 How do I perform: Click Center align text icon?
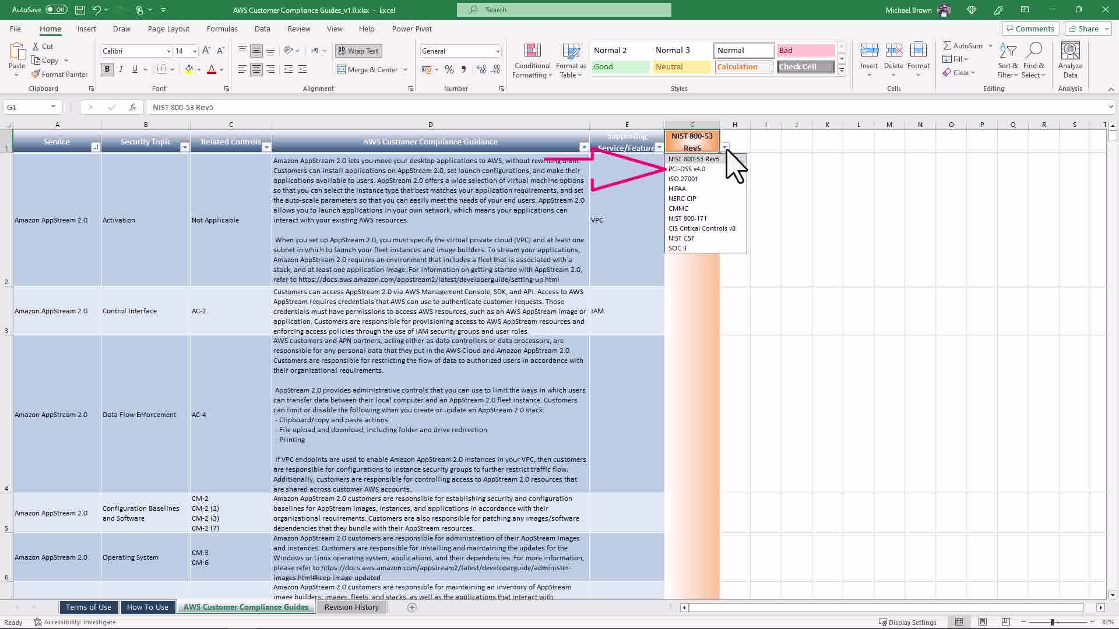[256, 69]
